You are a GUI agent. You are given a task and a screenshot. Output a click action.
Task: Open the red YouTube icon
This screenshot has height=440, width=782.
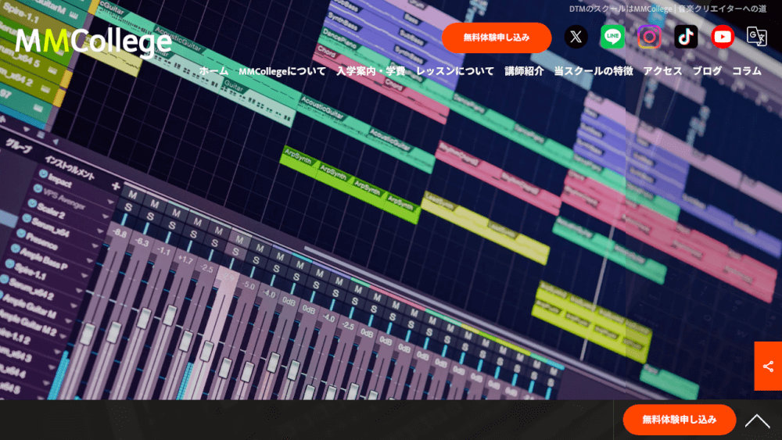pyautogui.click(x=722, y=37)
